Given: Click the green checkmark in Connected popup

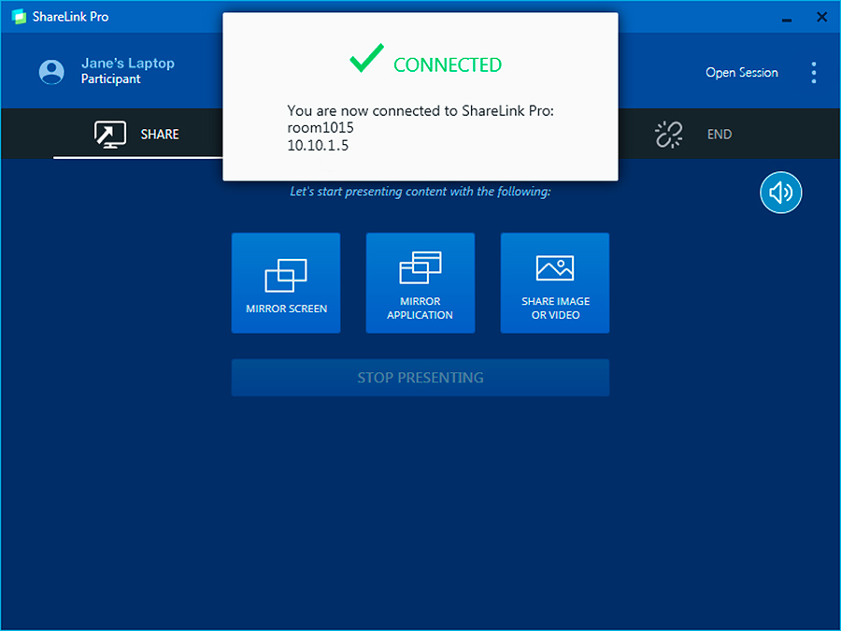Looking at the screenshot, I should coord(366,61).
